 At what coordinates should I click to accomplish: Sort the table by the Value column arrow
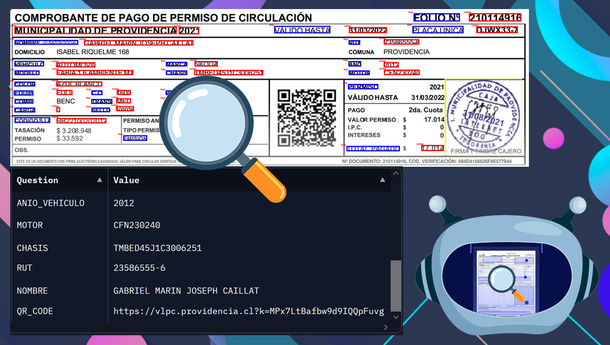[x=382, y=180]
